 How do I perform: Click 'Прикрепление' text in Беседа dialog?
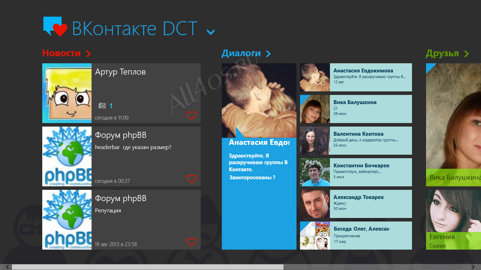click(347, 236)
